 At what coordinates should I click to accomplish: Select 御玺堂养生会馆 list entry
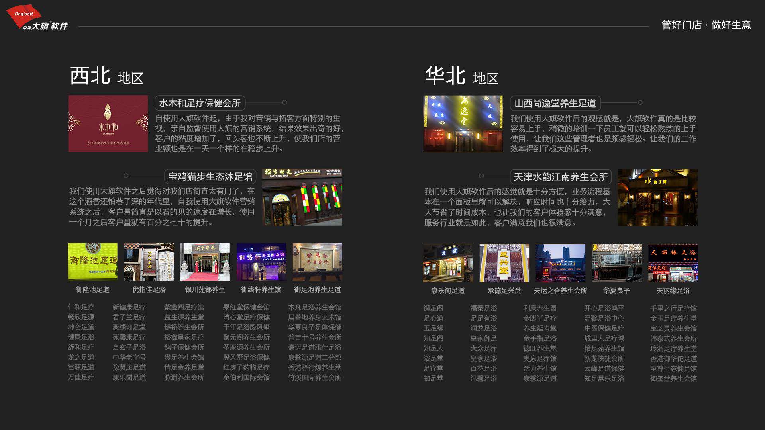coord(673,378)
